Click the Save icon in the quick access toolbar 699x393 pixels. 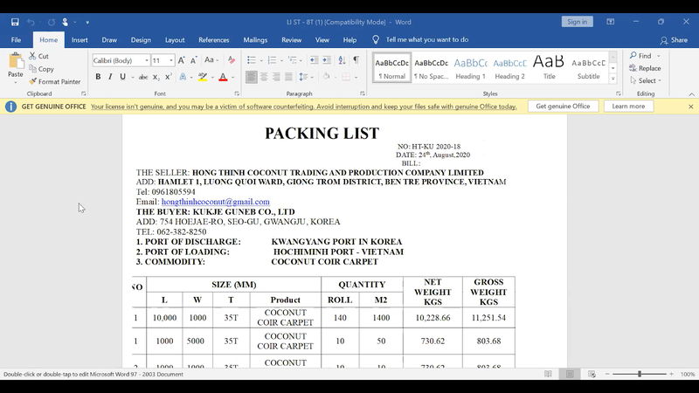15,22
